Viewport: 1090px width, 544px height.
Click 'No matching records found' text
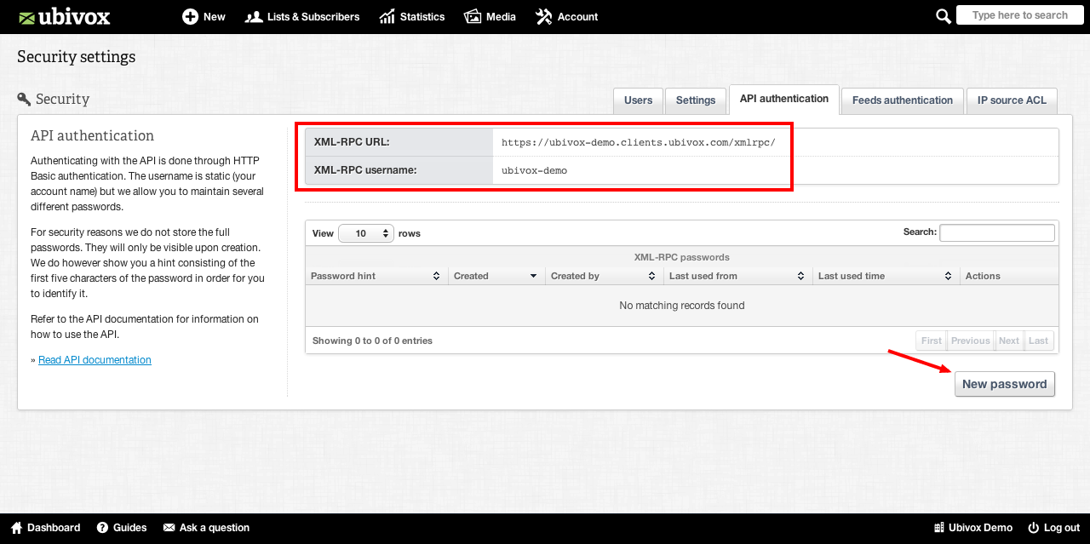pyautogui.click(x=682, y=306)
